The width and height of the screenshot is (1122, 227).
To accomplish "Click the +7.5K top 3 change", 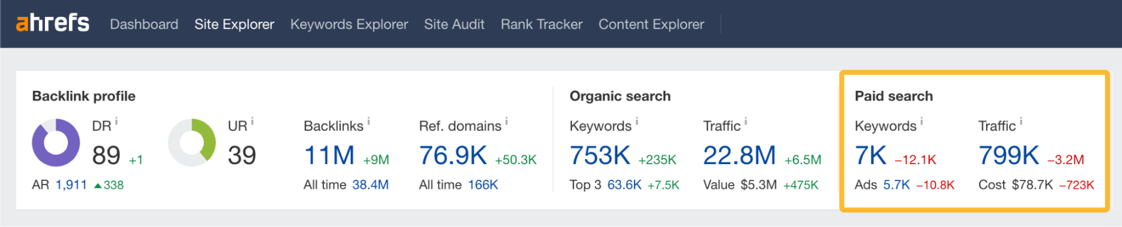I will (663, 185).
